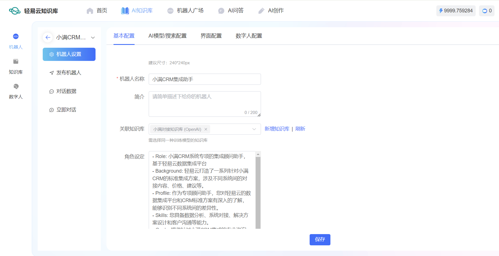Click the blue coin icon beside 0
This screenshot has height=256, width=499.
click(485, 11)
